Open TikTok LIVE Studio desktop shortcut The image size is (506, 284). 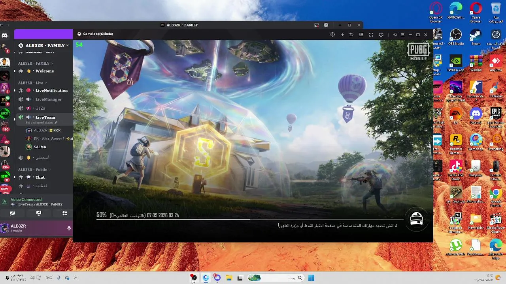tap(456, 170)
